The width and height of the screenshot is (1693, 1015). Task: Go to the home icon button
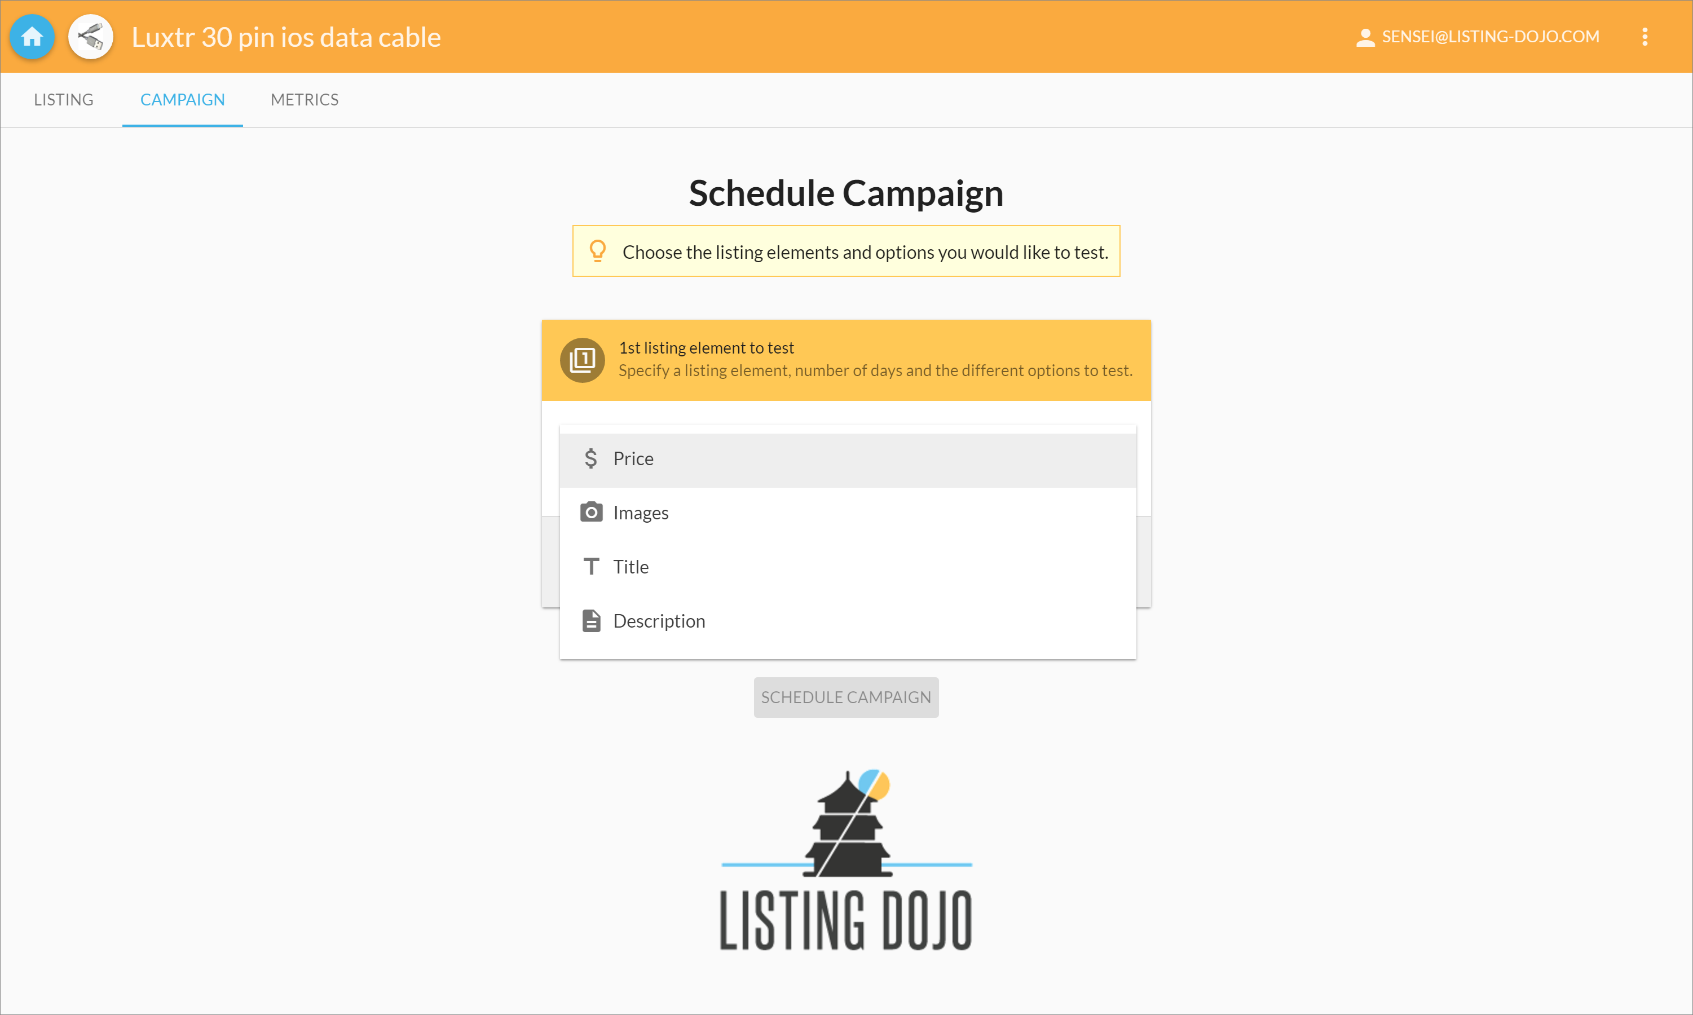[x=32, y=37]
